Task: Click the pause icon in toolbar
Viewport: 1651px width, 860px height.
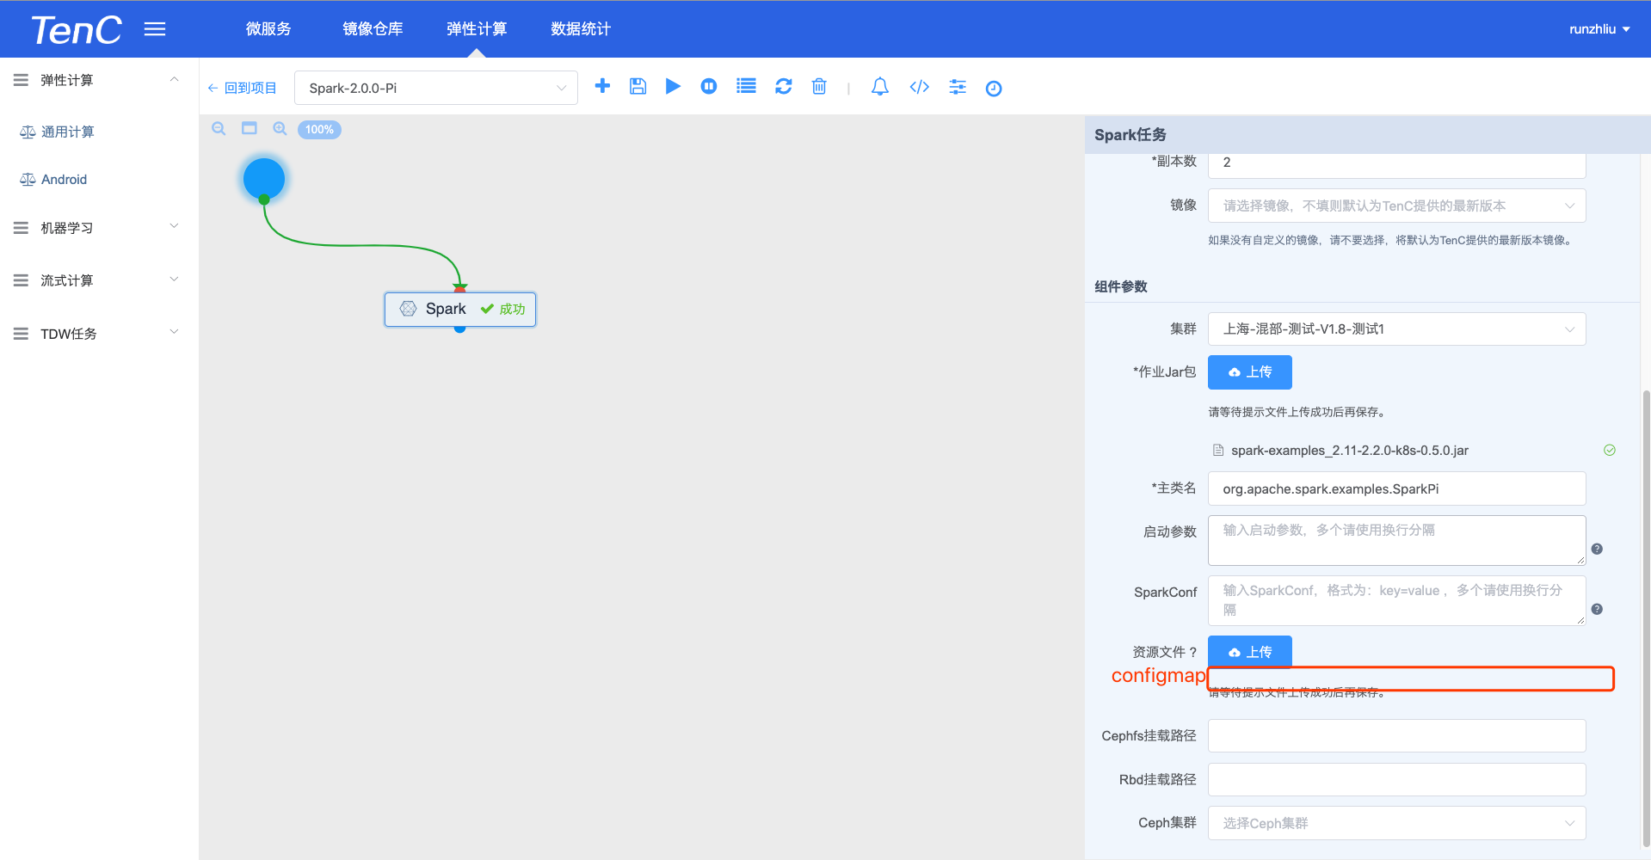Action: [x=708, y=86]
